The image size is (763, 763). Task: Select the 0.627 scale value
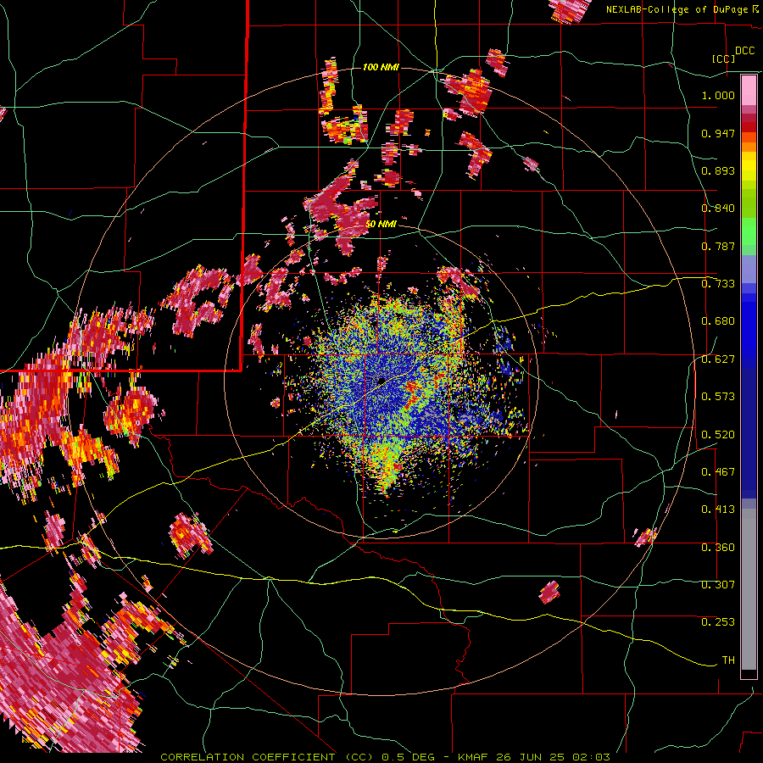[718, 359]
